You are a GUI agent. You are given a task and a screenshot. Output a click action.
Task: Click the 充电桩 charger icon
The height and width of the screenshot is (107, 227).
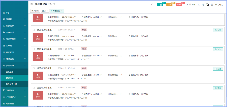tap(4, 46)
